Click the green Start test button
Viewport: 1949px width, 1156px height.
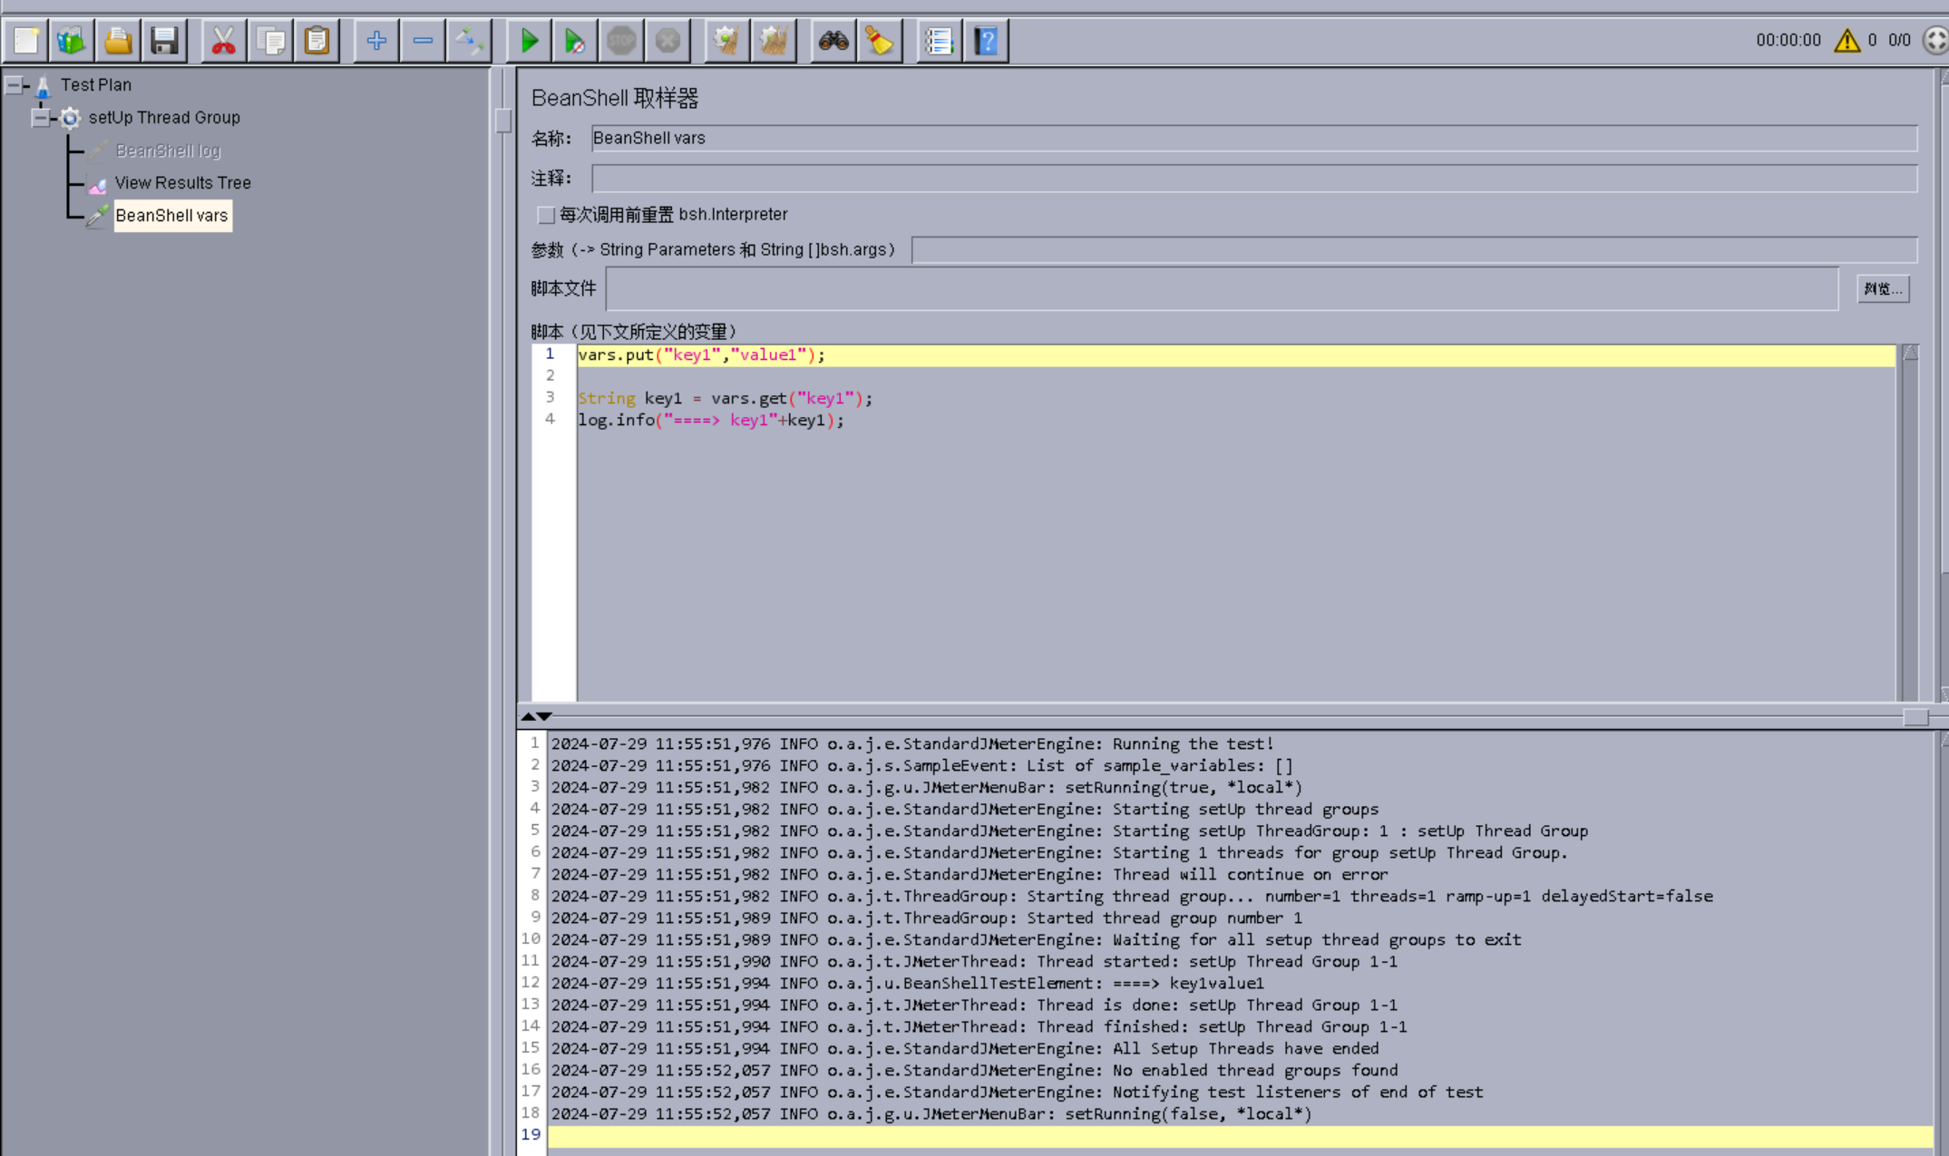click(x=529, y=41)
